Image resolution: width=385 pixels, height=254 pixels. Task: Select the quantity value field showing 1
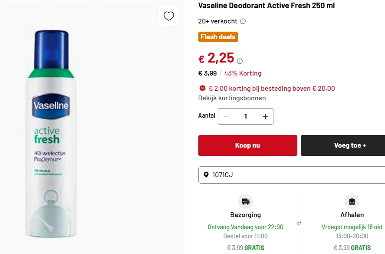(245, 116)
